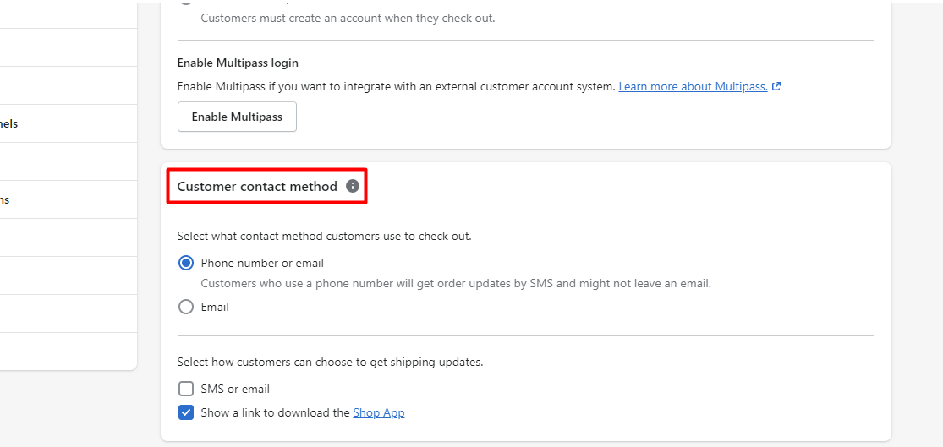
Task: Click the Enable Multipass login heading
Action: (x=238, y=63)
